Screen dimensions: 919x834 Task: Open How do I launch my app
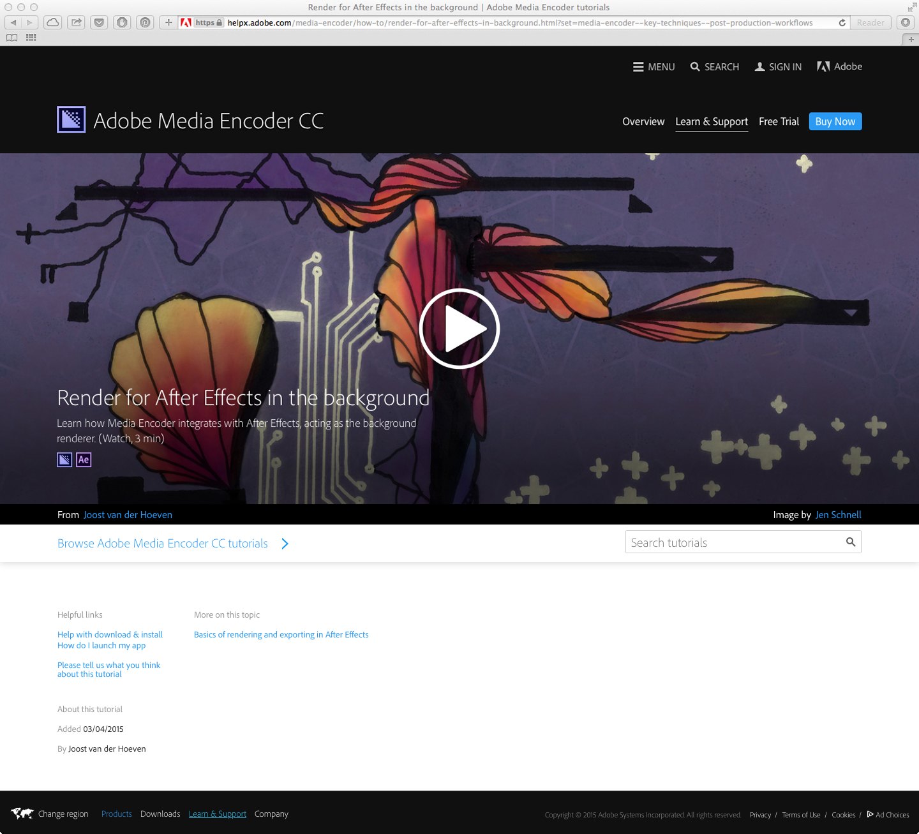pos(101,646)
